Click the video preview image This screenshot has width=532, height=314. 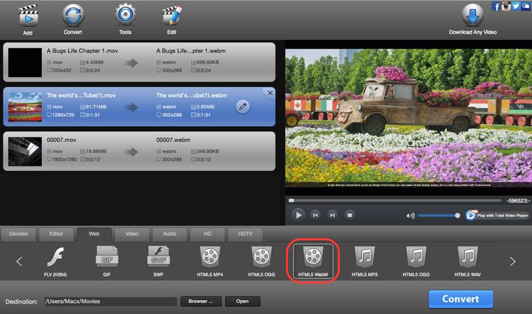408,118
